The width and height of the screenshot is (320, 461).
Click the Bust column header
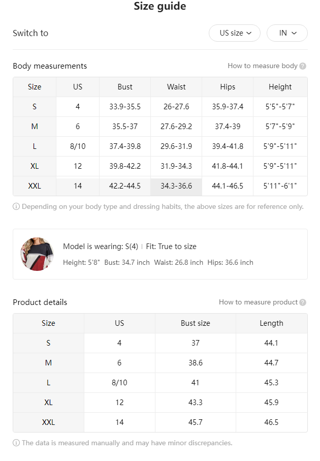tap(125, 87)
